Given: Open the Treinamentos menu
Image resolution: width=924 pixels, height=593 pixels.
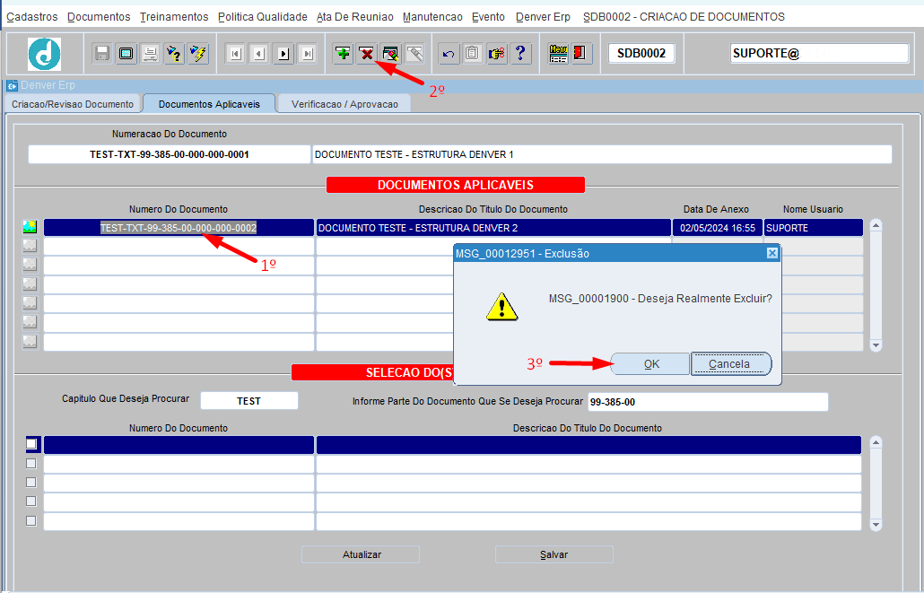Looking at the screenshot, I should (174, 17).
